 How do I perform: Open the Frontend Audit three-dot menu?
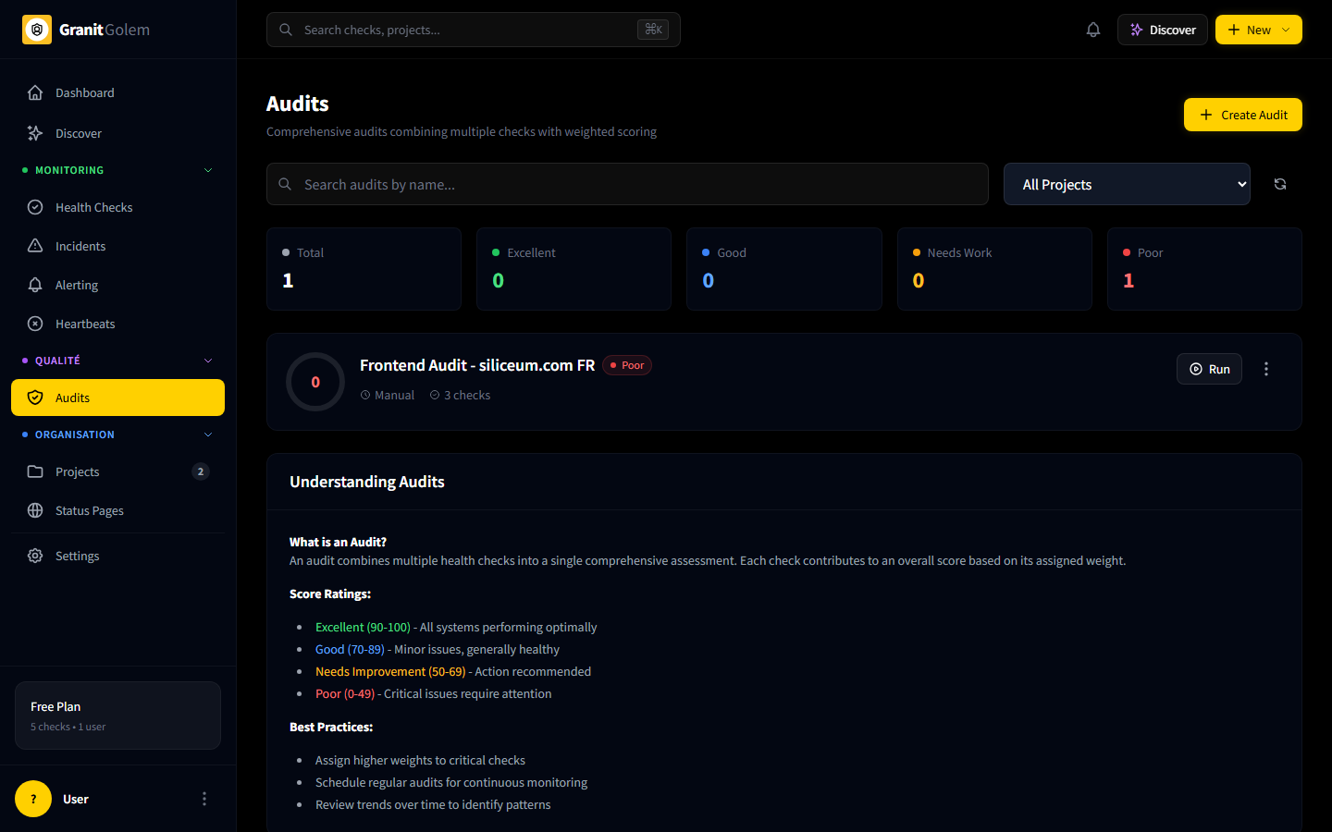1266,369
